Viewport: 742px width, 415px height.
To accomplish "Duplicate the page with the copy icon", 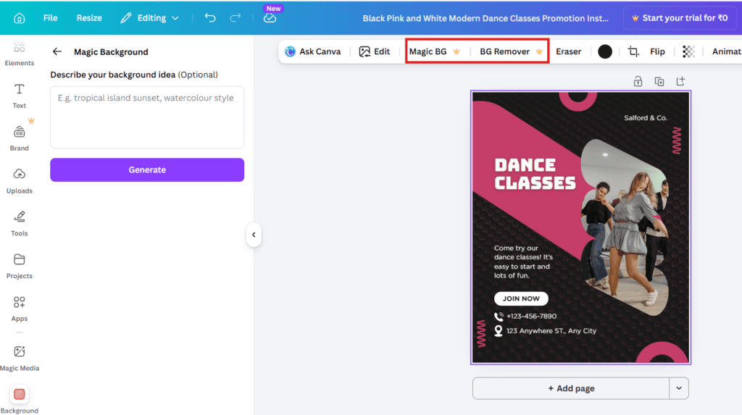I will (x=659, y=82).
